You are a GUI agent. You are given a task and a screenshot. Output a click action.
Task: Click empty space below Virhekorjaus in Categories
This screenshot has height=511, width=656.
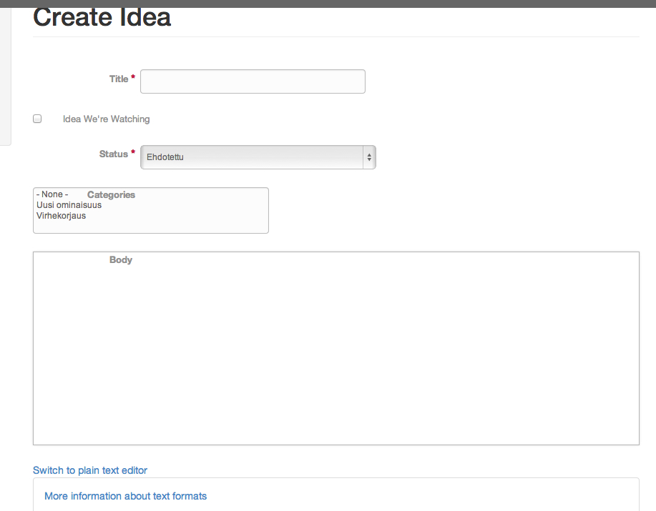coord(151,227)
